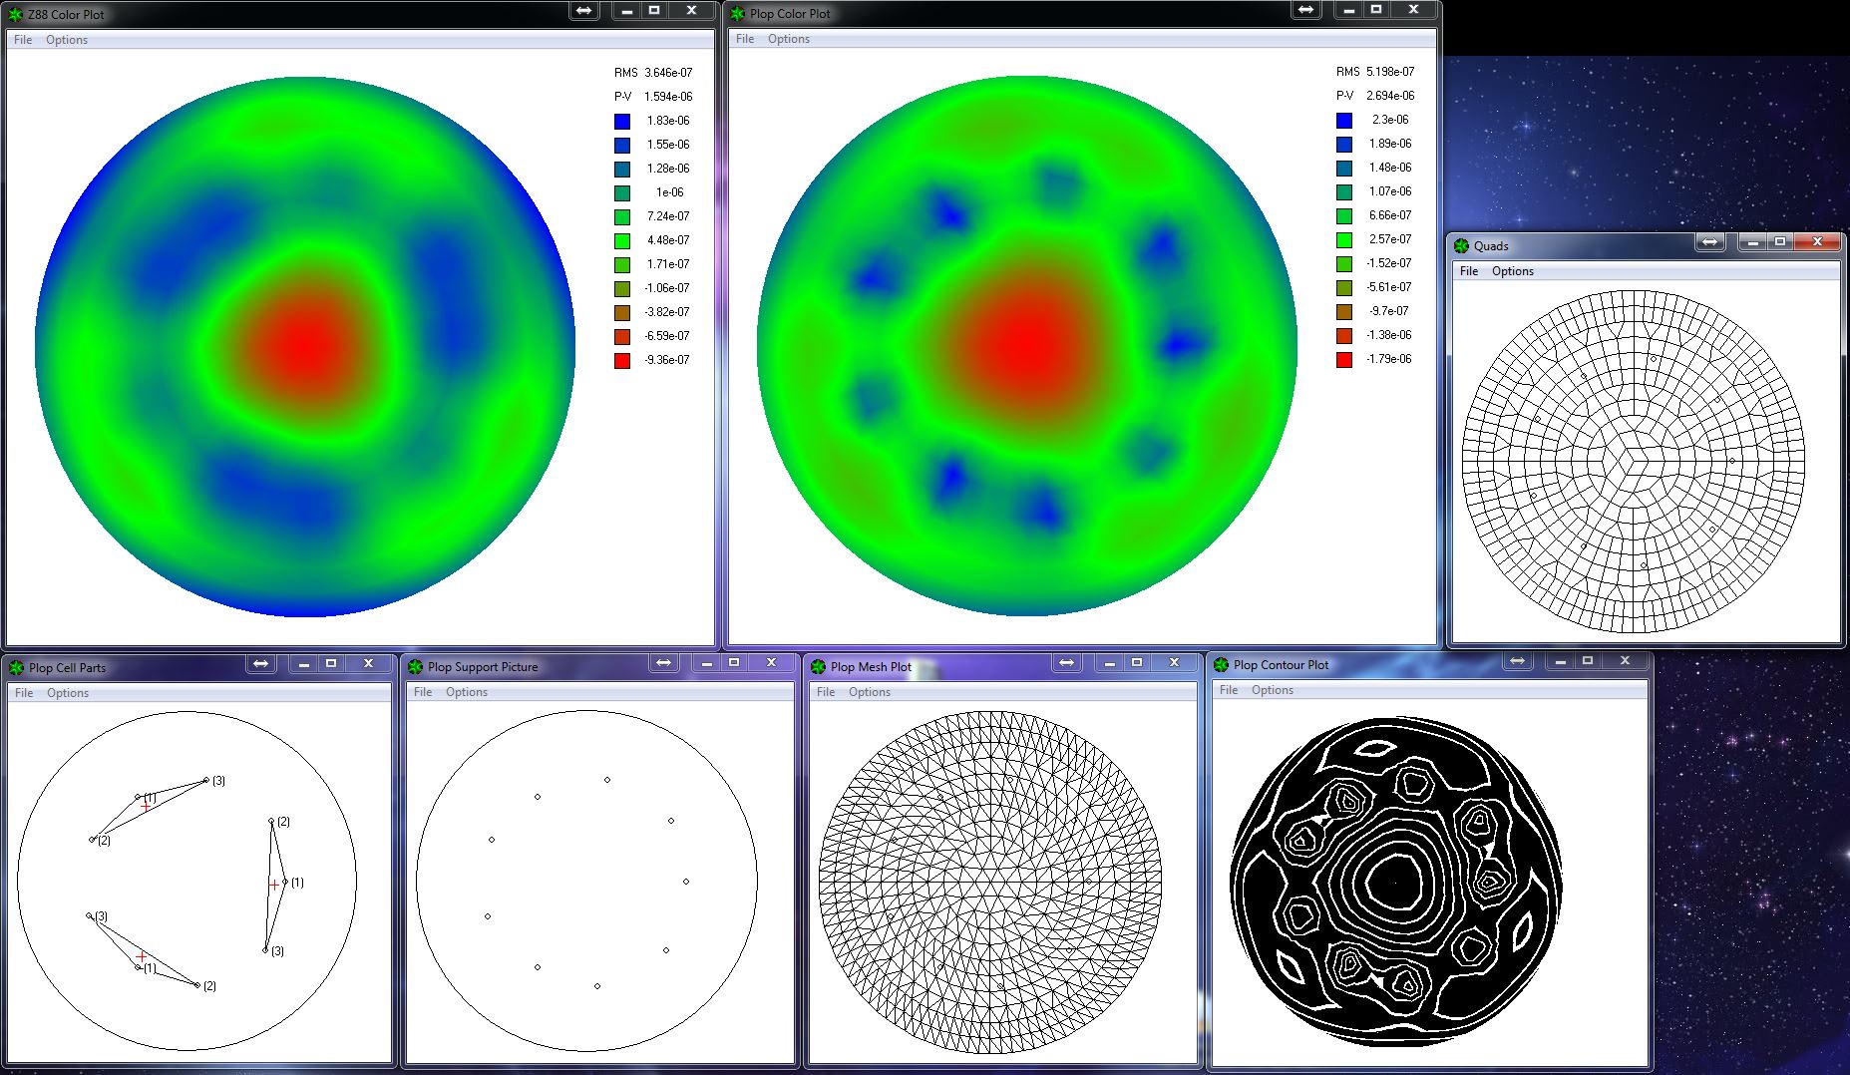
Task: Select Options in Plop Support Picture window
Action: pos(466,692)
